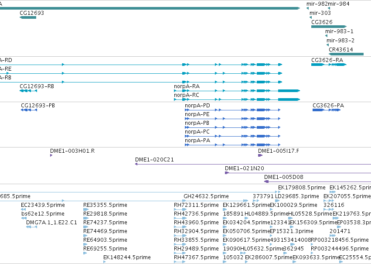Image resolution: width=371 pixels, height=264 pixels.
Task: Select the 185891 EST label
Action: [233, 214]
